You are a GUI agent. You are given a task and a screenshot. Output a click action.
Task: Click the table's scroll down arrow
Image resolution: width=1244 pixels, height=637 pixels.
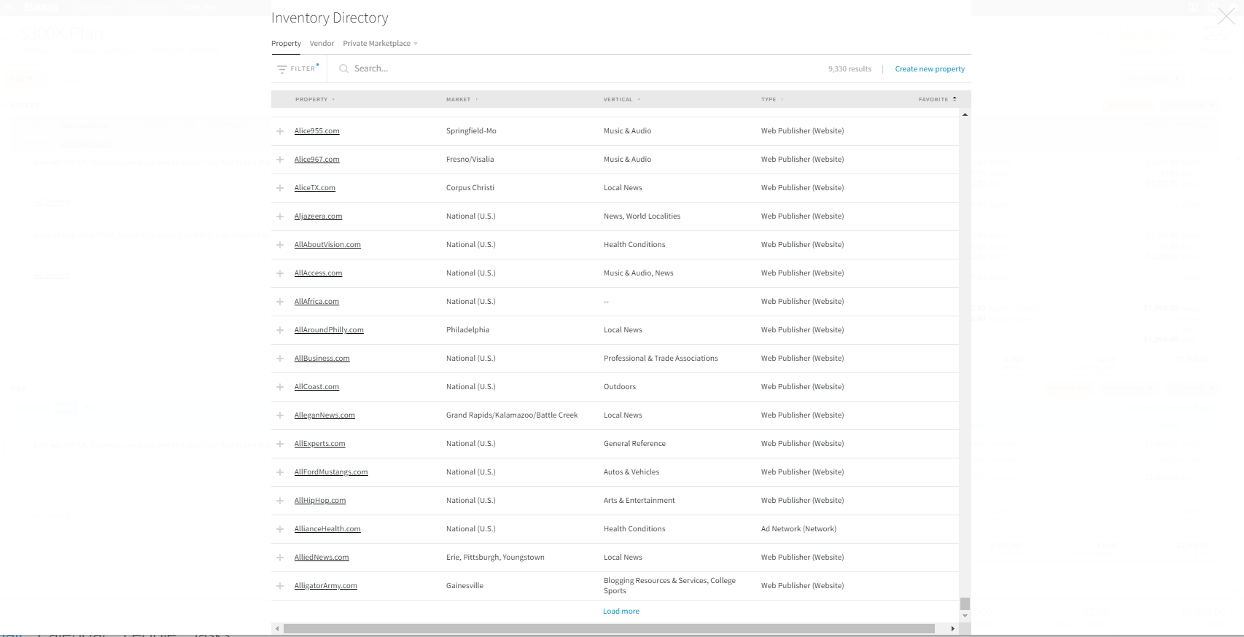point(965,616)
